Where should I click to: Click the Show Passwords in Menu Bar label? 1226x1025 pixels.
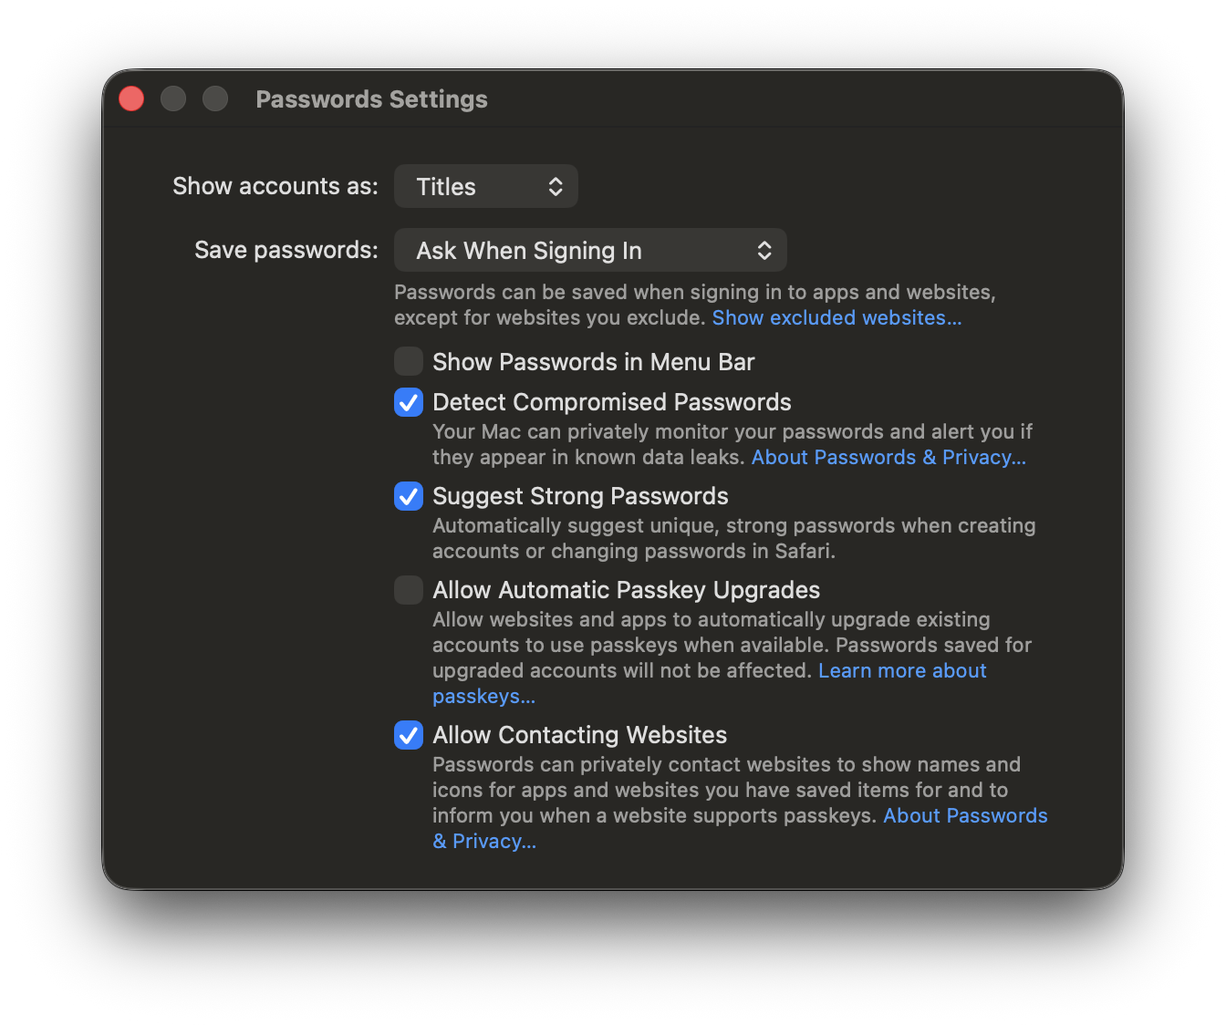[x=593, y=362]
